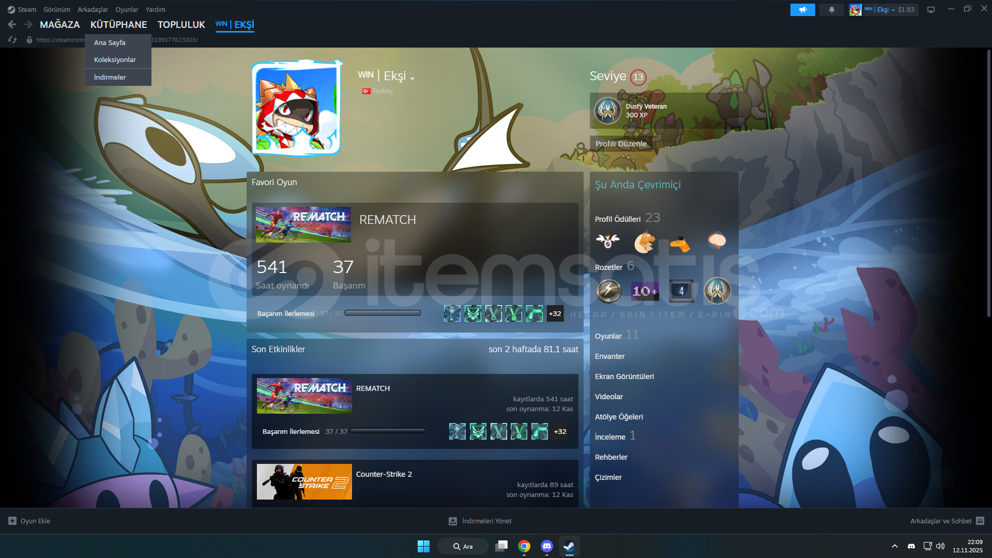Click the Counter-Strike 2 game thumbnail
The height and width of the screenshot is (558, 992).
(x=304, y=481)
